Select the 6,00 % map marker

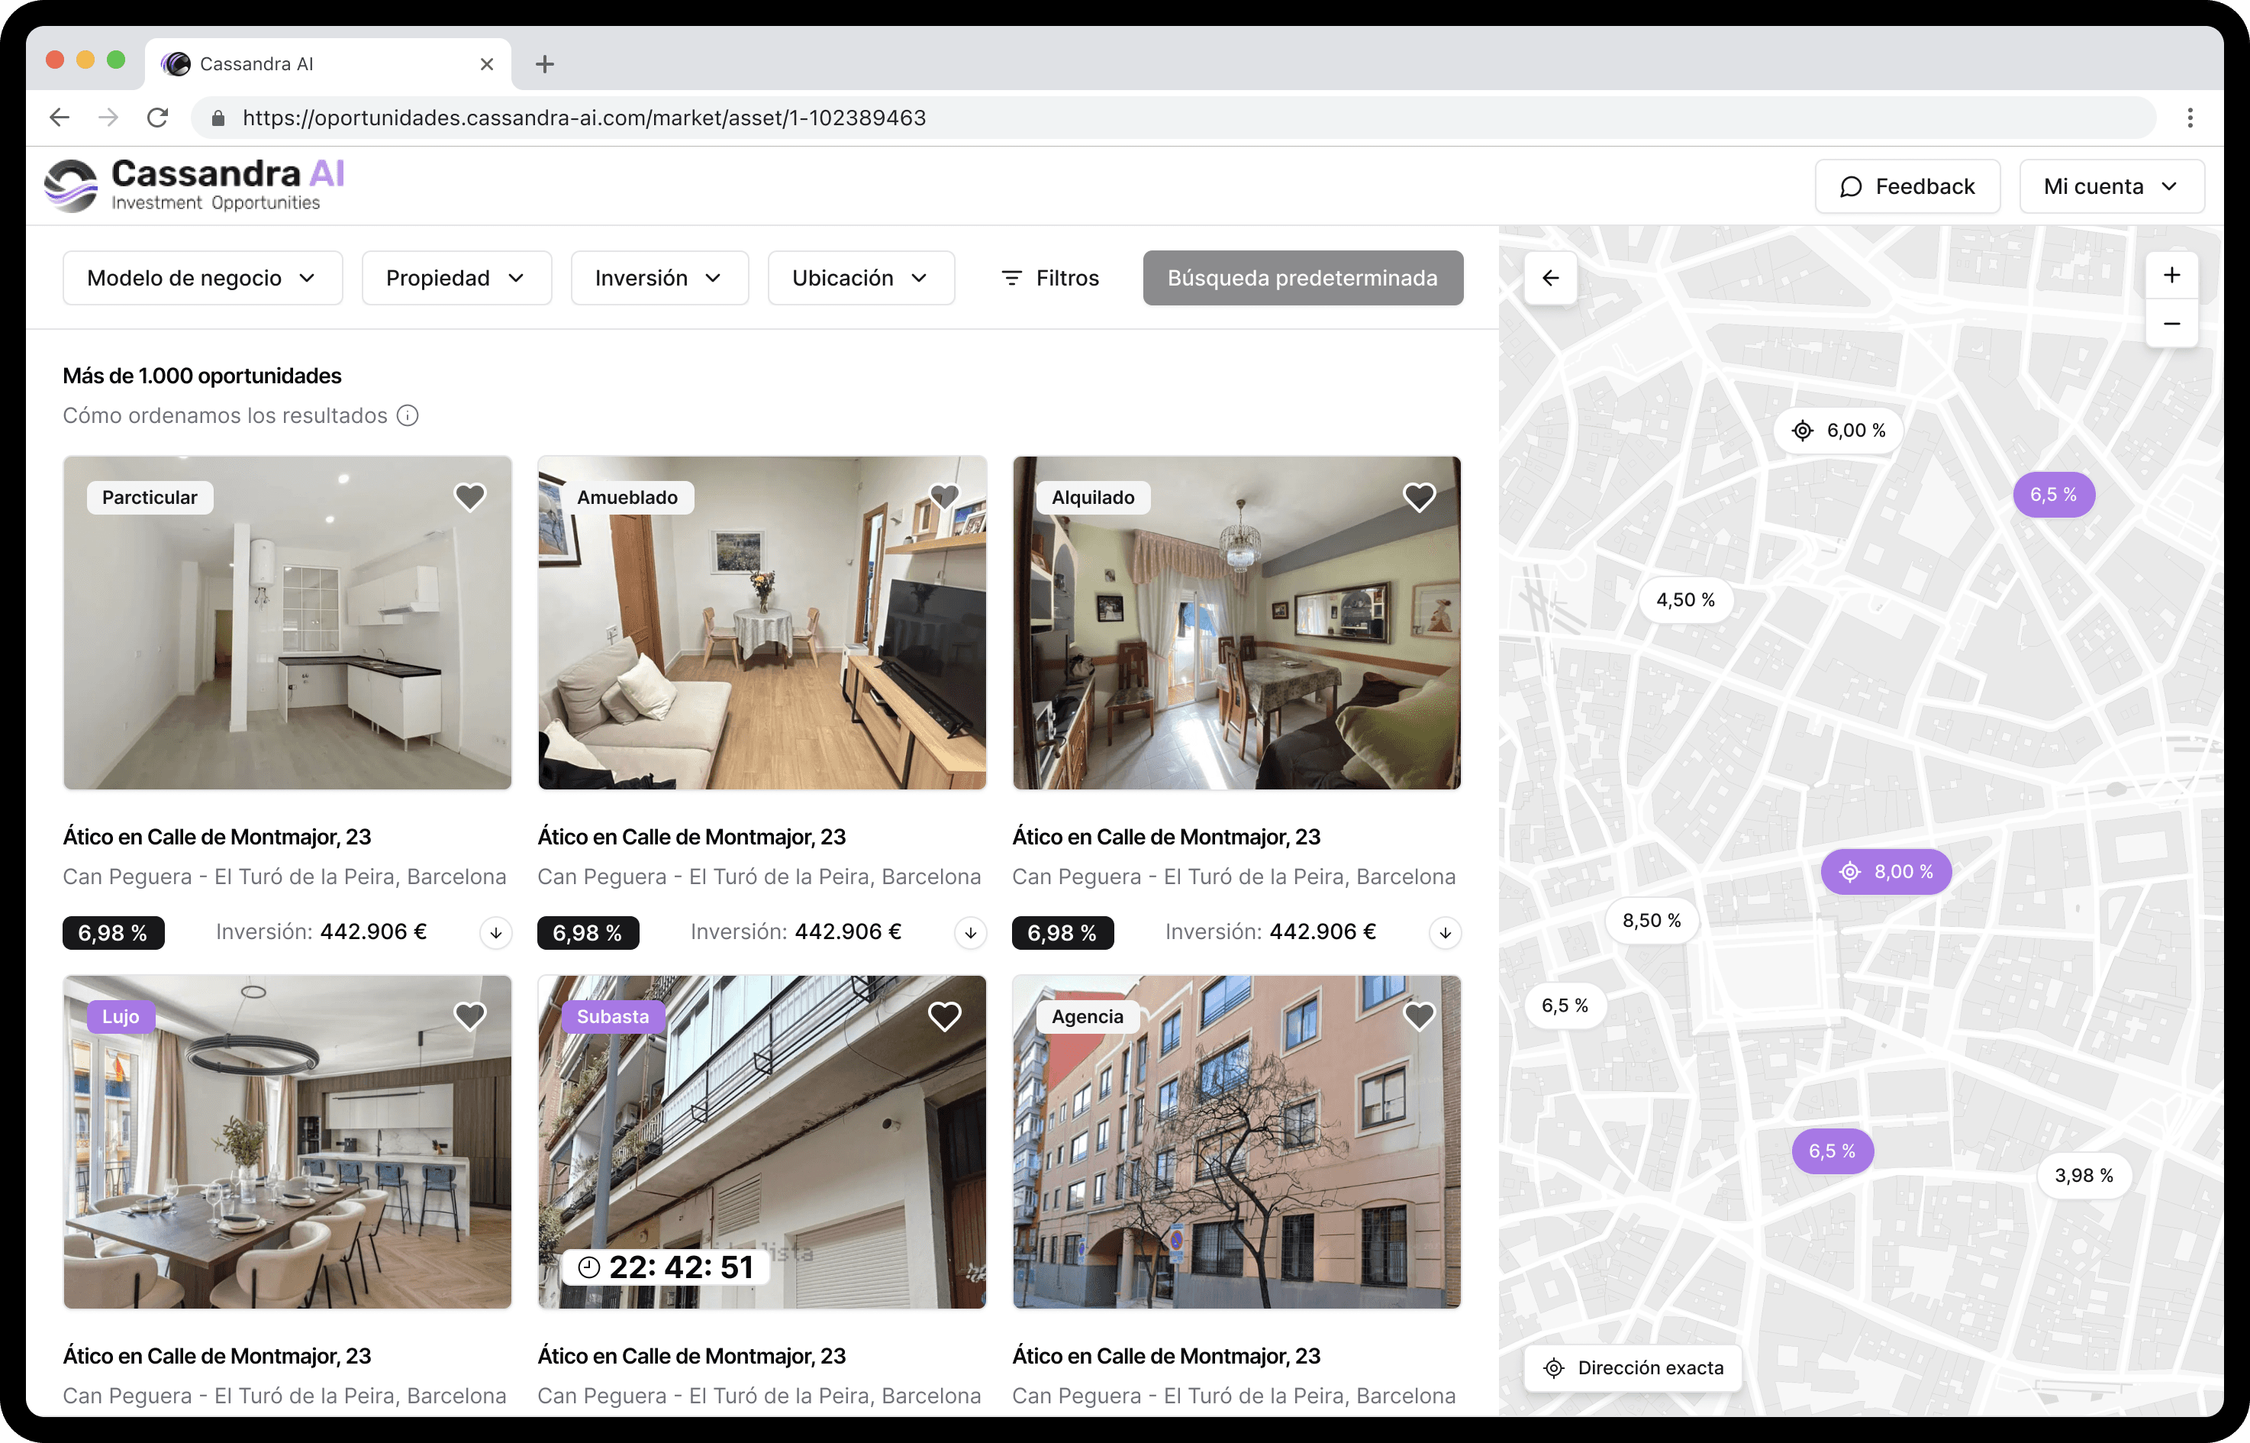point(1838,431)
